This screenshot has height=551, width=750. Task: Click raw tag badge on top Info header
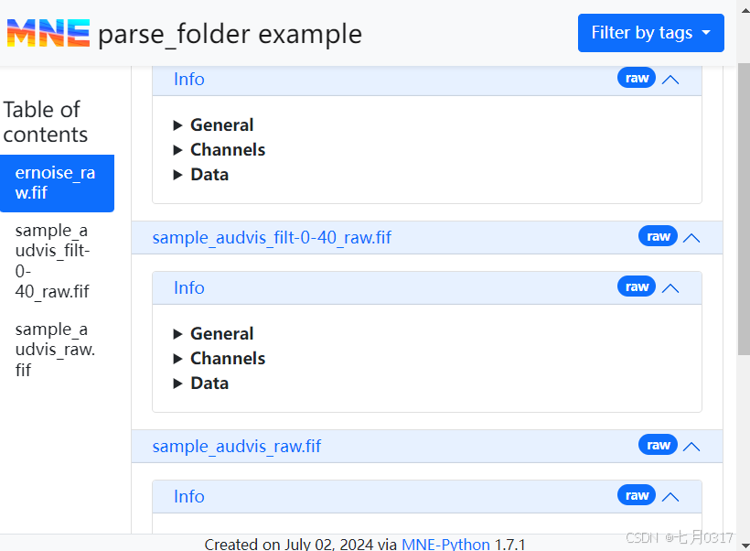pyautogui.click(x=637, y=79)
